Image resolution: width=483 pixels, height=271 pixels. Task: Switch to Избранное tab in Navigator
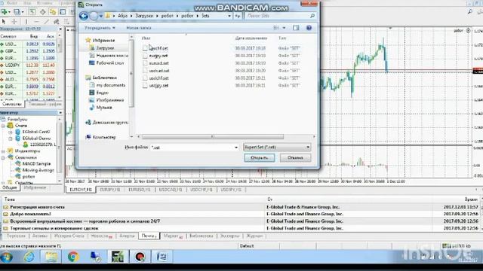click(35, 187)
